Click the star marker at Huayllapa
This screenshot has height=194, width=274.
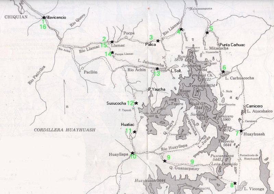(x=133, y=153)
